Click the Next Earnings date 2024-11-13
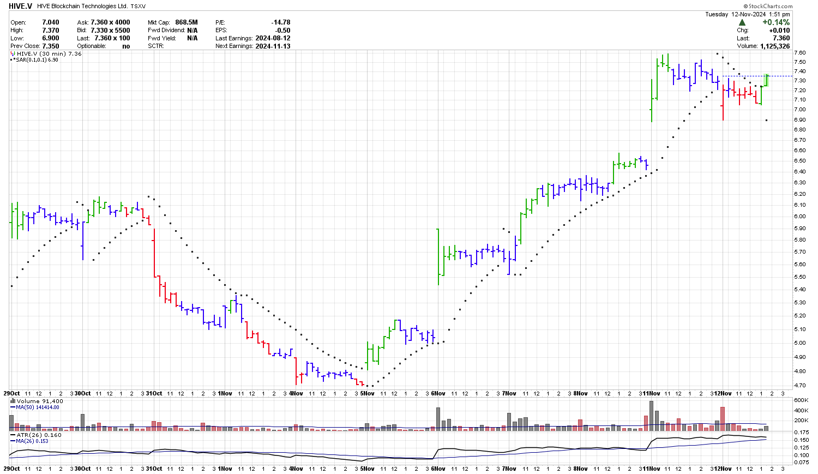The image size is (818, 474). point(272,46)
